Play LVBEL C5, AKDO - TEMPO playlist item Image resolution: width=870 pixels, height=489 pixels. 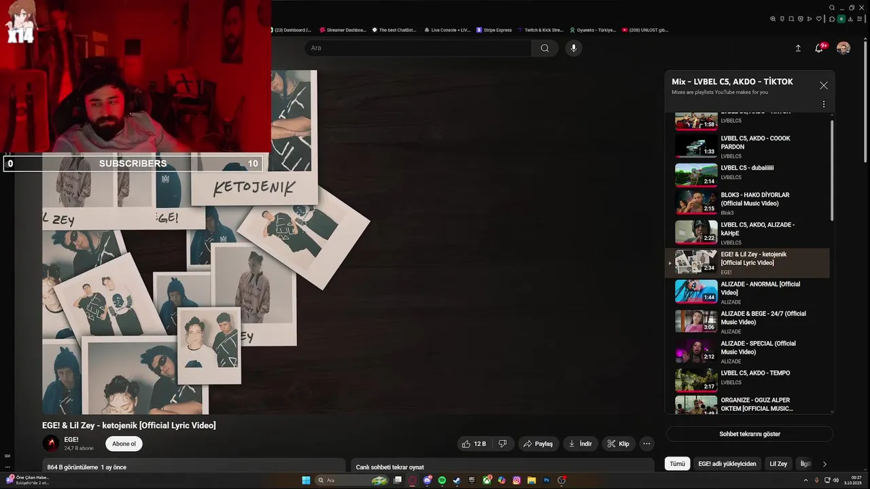coord(747,380)
